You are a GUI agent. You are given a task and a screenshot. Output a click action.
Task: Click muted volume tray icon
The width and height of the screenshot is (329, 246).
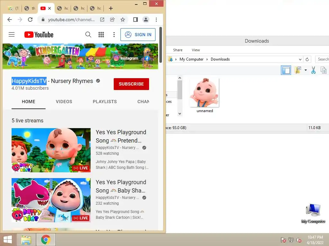[x=299, y=240]
